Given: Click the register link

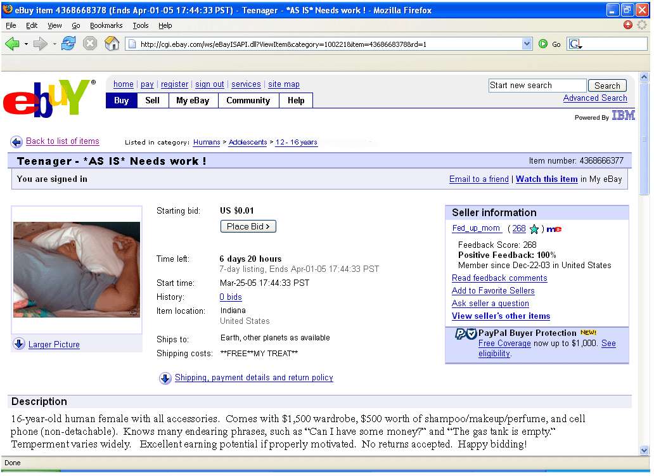Looking at the screenshot, I should point(175,84).
